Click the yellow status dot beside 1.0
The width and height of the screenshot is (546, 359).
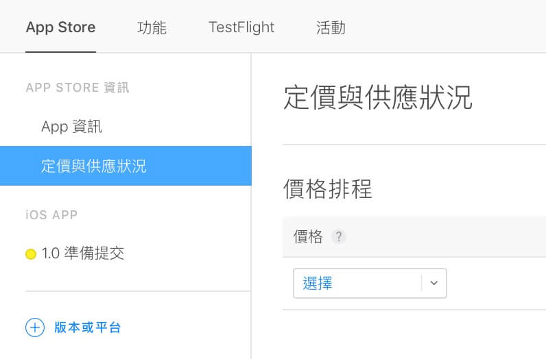point(31,254)
